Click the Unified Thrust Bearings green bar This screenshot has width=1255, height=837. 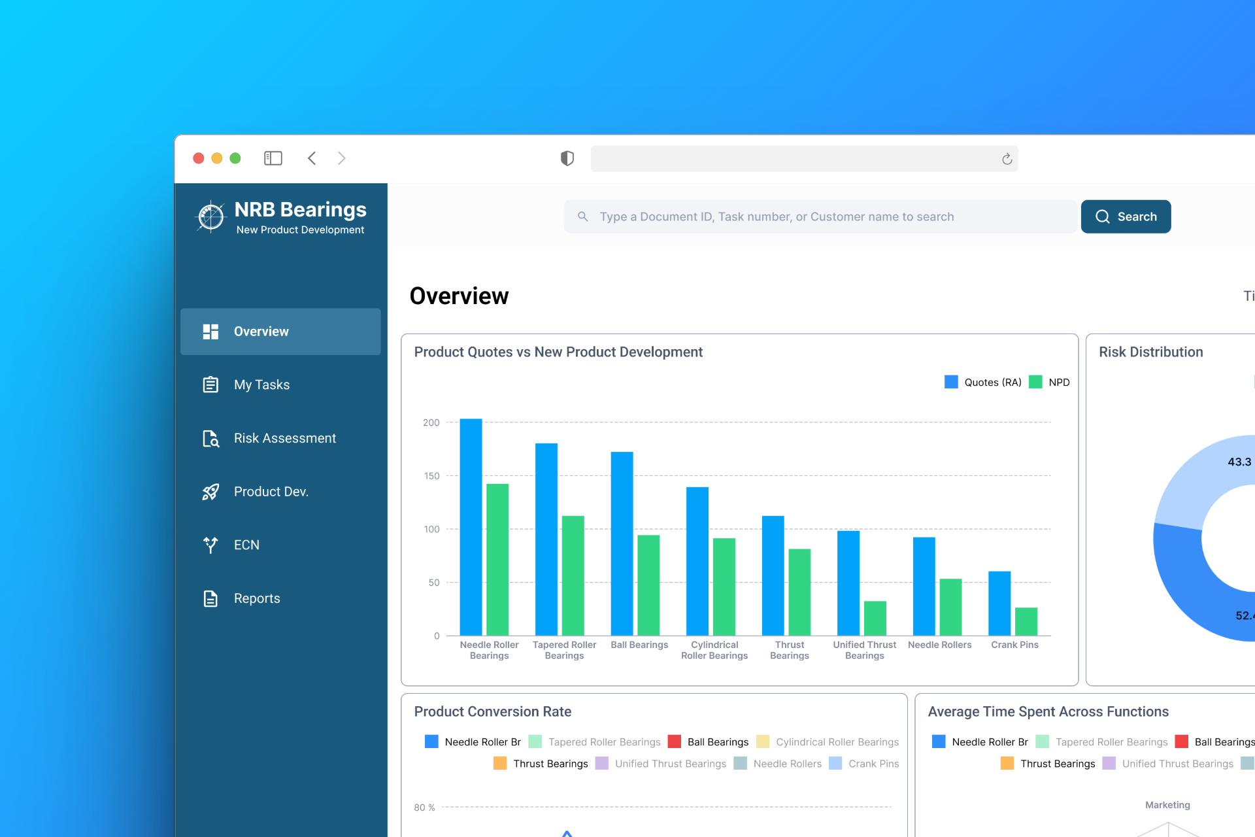point(875,619)
